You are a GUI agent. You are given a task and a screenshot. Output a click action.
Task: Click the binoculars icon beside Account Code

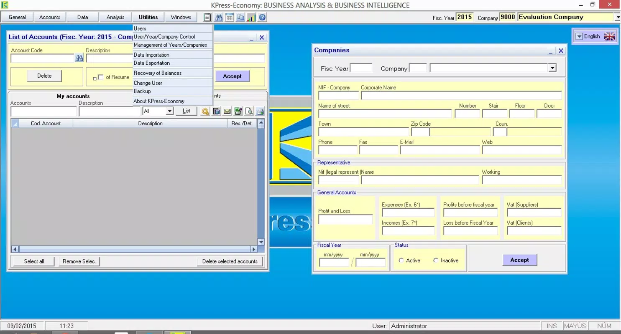[79, 58]
